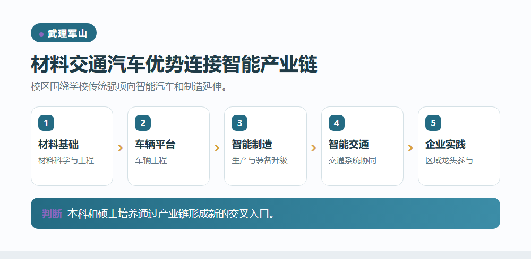Click subtitle 校区围绕学校传统强项向智能汽车和制造延伸
Viewport: 531px width, 259px height.
pyautogui.click(x=129, y=86)
